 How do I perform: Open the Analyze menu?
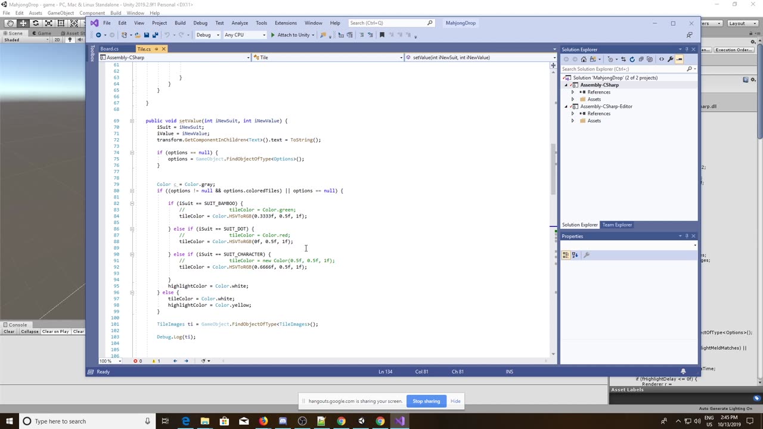240,23
